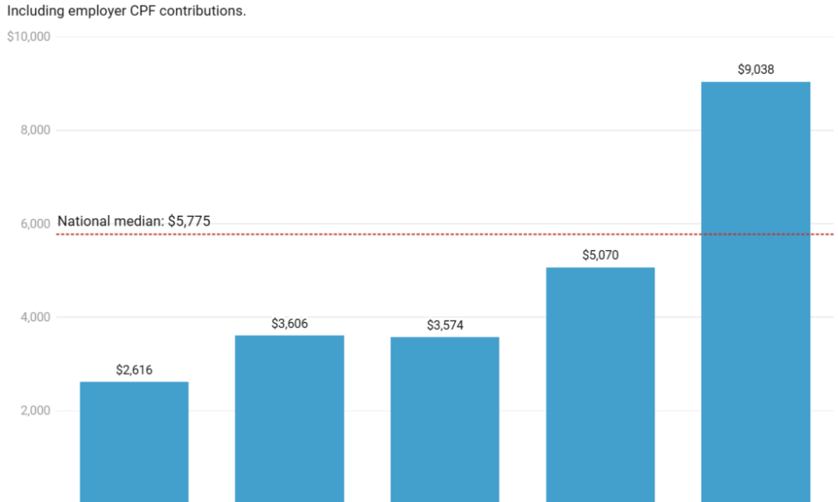838x502 pixels.
Task: Select the 4,000 y-axis tick label
Action: click(34, 317)
